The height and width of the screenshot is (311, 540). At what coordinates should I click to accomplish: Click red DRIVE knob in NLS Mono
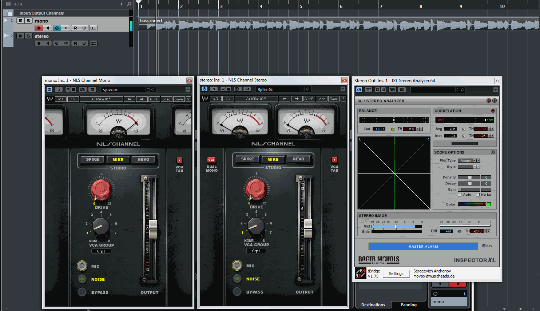(101, 190)
